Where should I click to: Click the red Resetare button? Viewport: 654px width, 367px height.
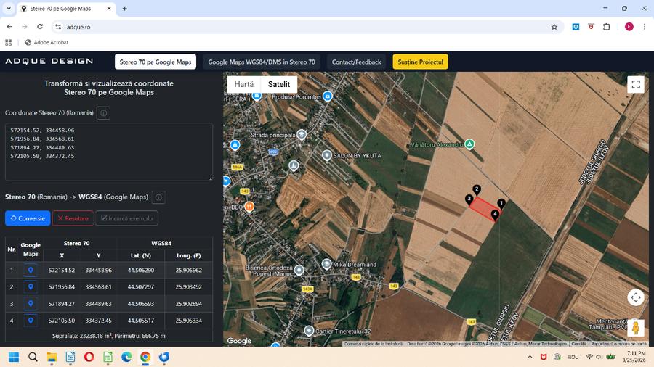73,218
